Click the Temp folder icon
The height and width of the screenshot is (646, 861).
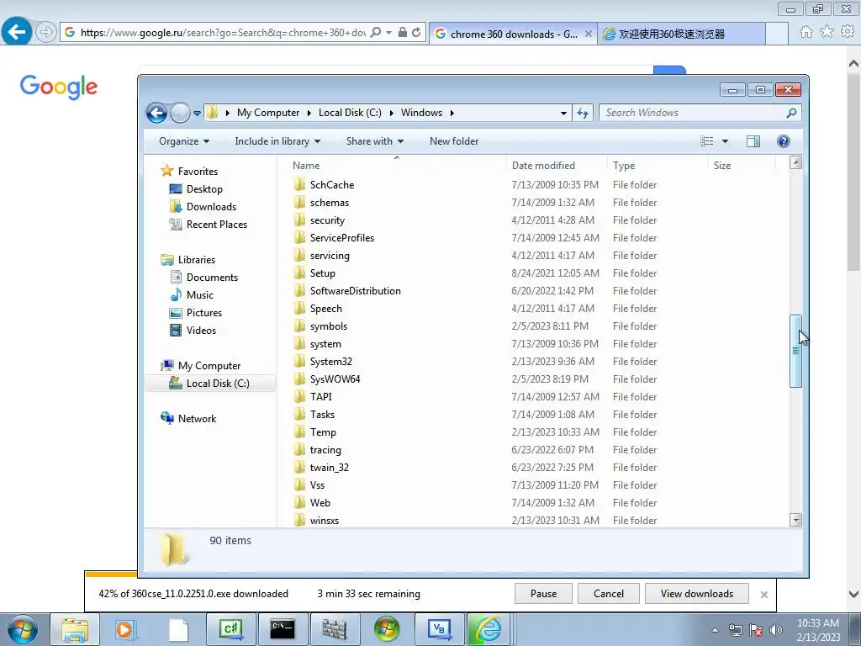coord(299,432)
